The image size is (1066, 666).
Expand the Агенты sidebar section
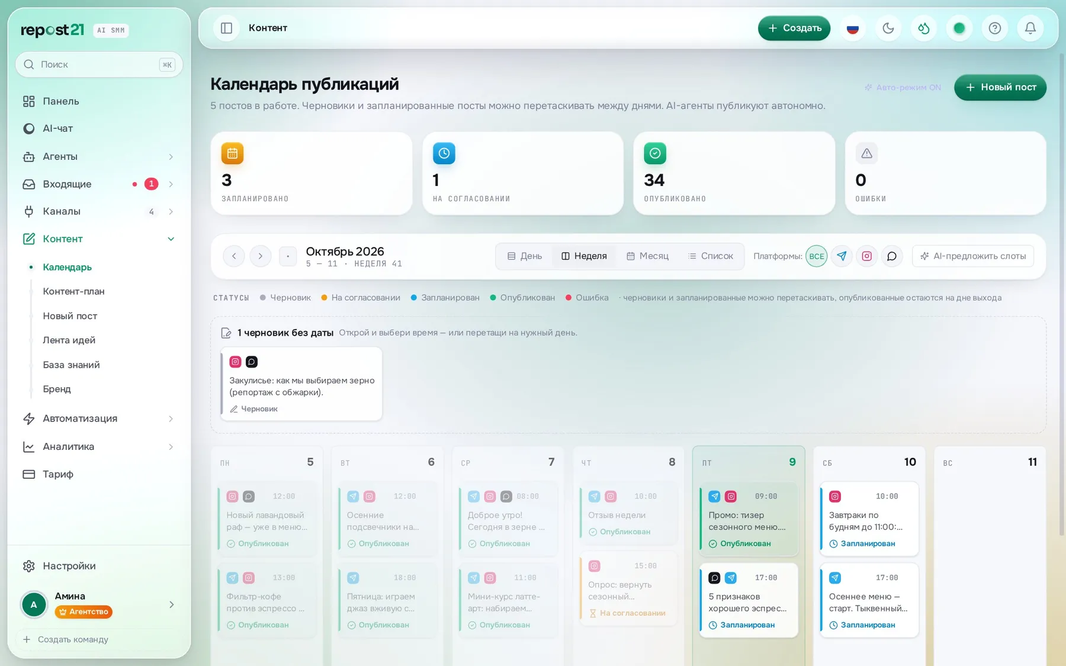(99, 156)
